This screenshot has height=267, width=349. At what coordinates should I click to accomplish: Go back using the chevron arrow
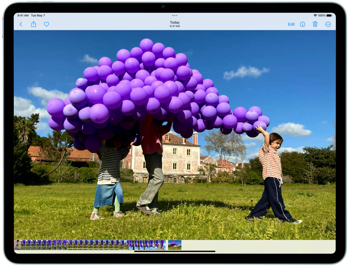click(21, 24)
